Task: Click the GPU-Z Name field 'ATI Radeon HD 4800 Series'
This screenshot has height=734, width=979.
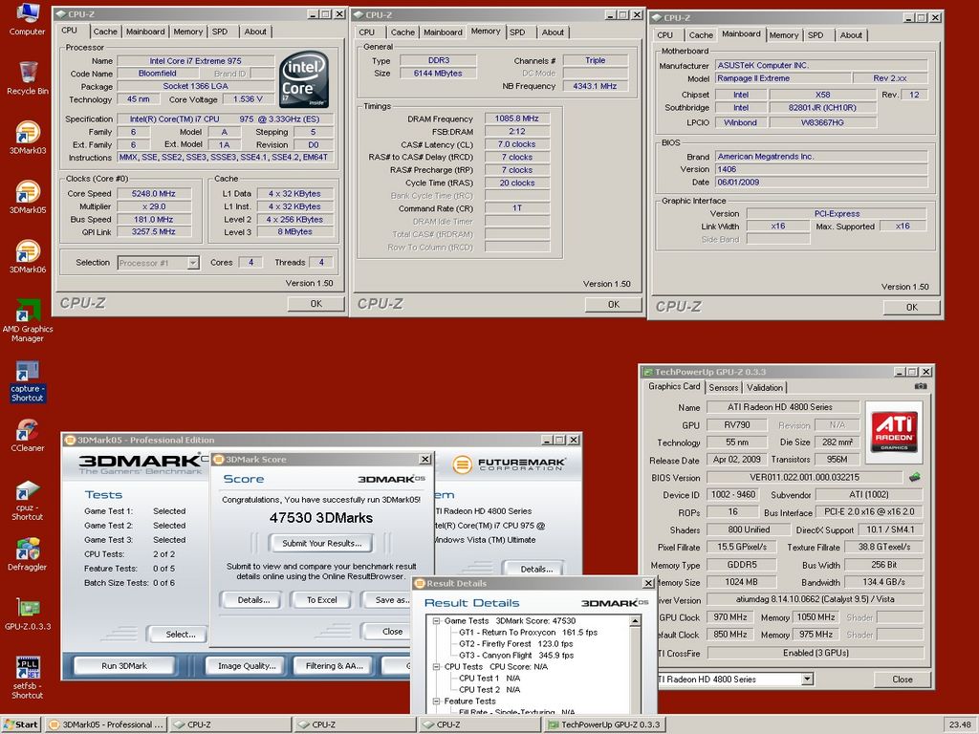Action: tap(783, 407)
